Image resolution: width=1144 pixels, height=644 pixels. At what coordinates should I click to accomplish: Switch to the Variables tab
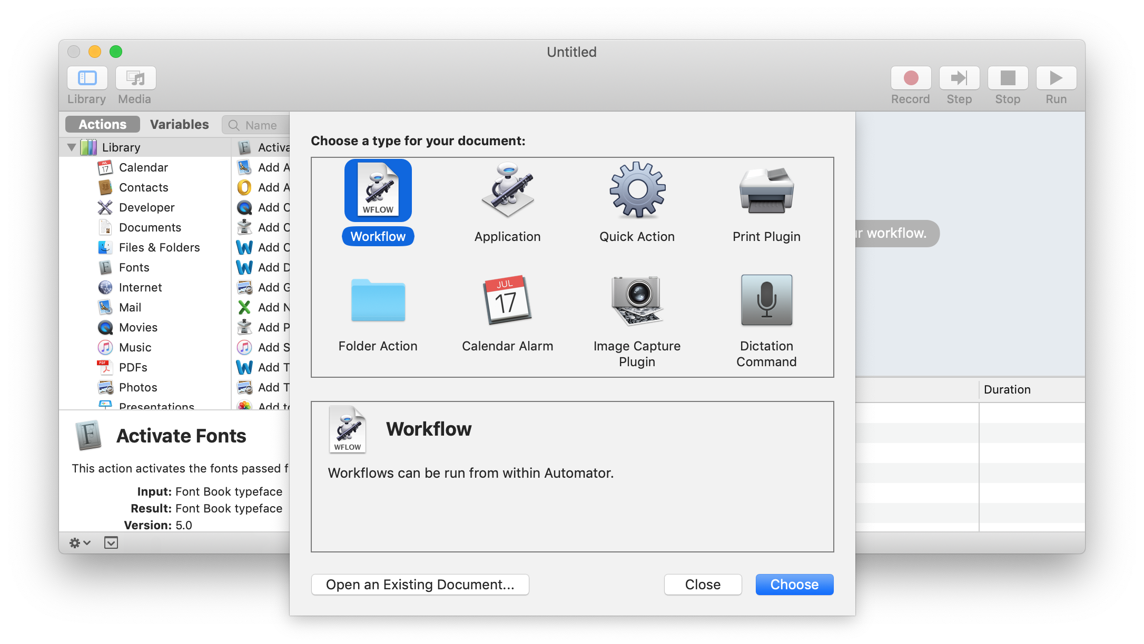pyautogui.click(x=179, y=125)
